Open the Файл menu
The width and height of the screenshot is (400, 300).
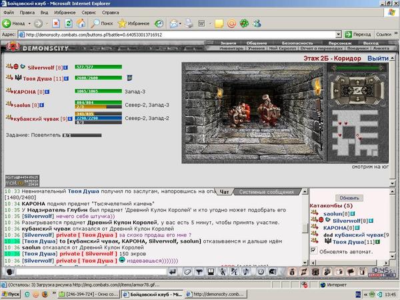click(x=9, y=13)
